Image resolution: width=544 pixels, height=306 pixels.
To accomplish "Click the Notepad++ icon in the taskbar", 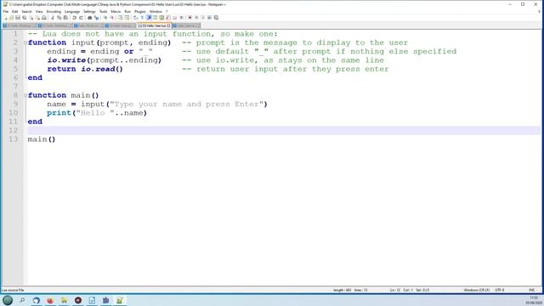I will coord(120,300).
